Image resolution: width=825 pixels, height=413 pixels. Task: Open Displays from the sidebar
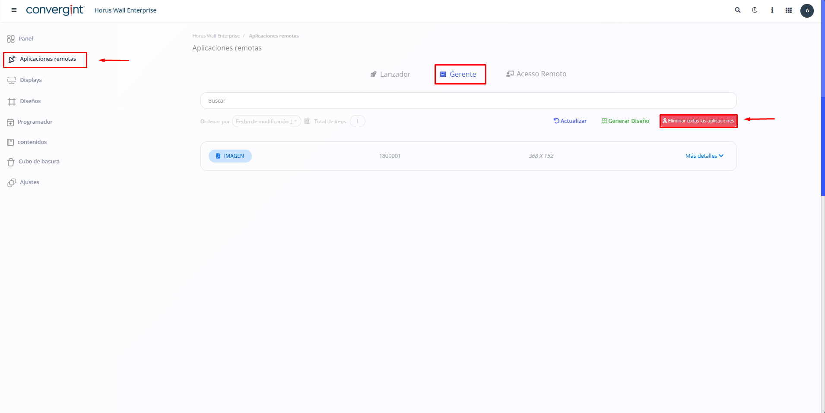point(30,80)
